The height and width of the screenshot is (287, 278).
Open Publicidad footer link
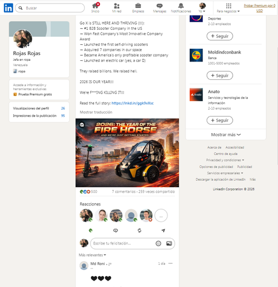[245, 166]
